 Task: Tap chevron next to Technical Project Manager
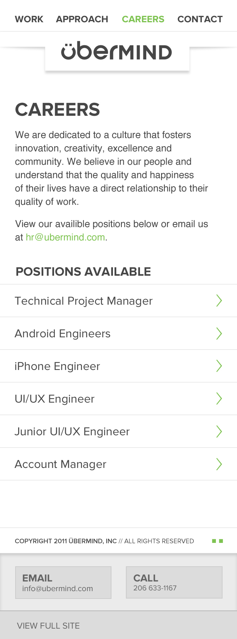click(x=219, y=301)
